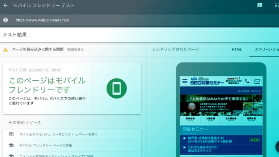This screenshot has width=279, height=157.
Task: Open hamburger menu in rendered page preview
Action: pos(185,82)
